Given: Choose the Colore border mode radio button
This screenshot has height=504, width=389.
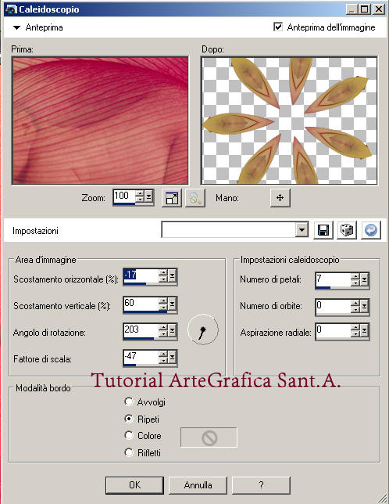Looking at the screenshot, I should 129,435.
